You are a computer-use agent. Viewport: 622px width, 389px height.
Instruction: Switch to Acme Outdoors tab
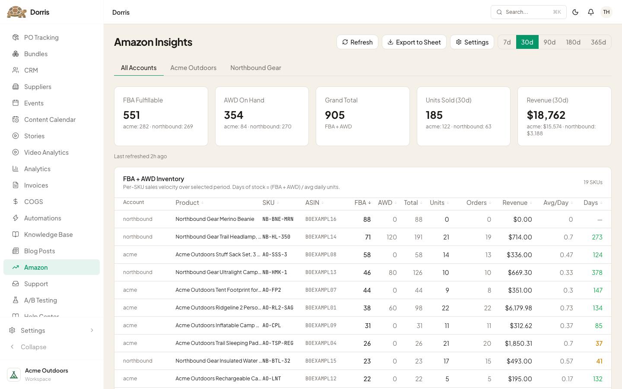point(194,68)
